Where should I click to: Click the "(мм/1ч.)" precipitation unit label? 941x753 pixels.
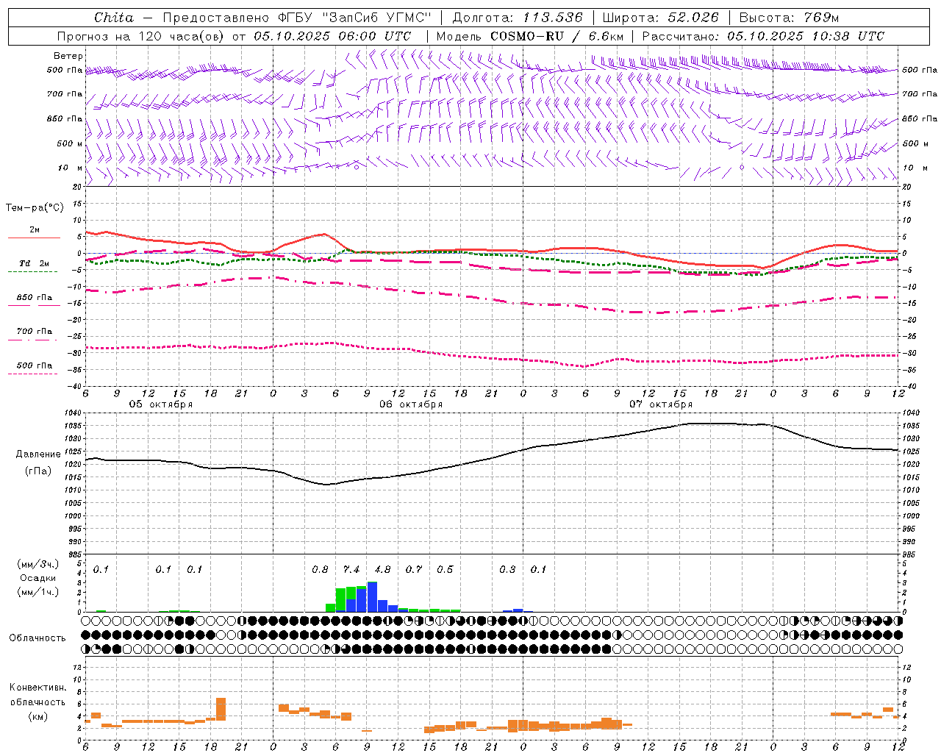click(x=38, y=592)
